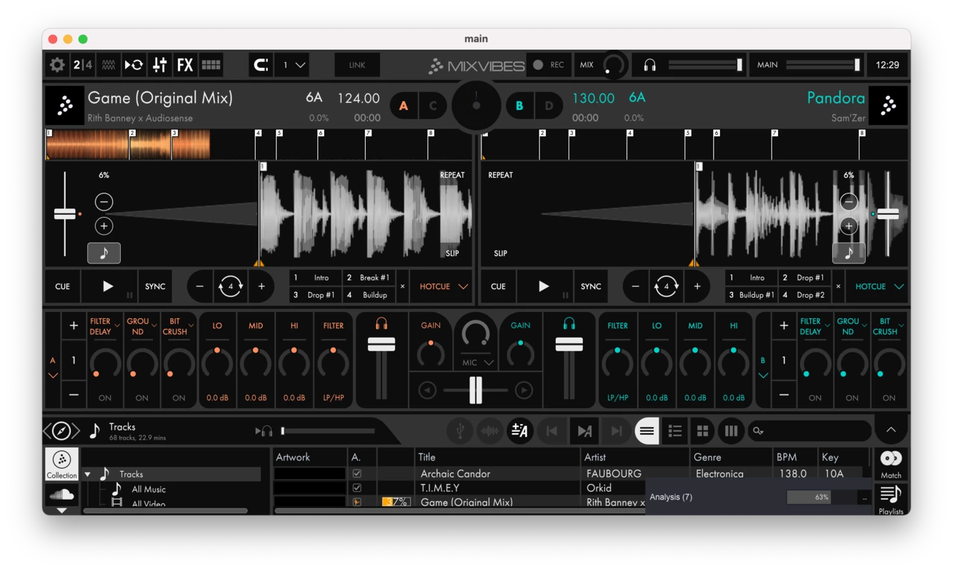Toggle right deck key lock note icon

849,253
